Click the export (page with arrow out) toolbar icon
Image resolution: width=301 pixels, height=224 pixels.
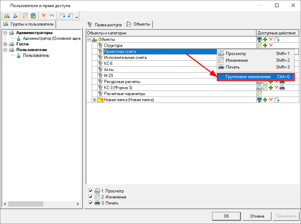[x=63, y=16]
